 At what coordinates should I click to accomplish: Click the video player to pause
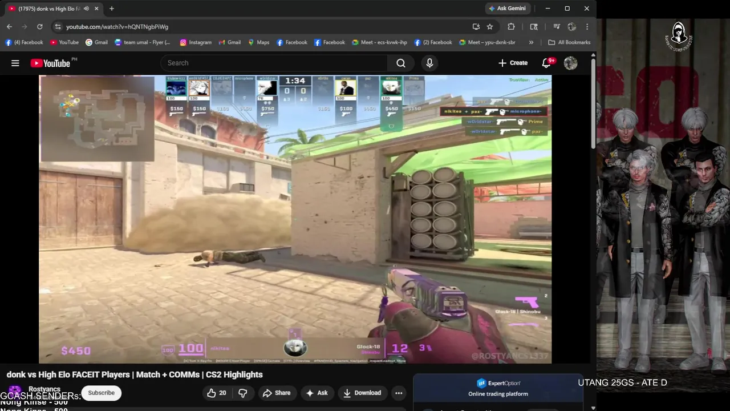coord(295,219)
